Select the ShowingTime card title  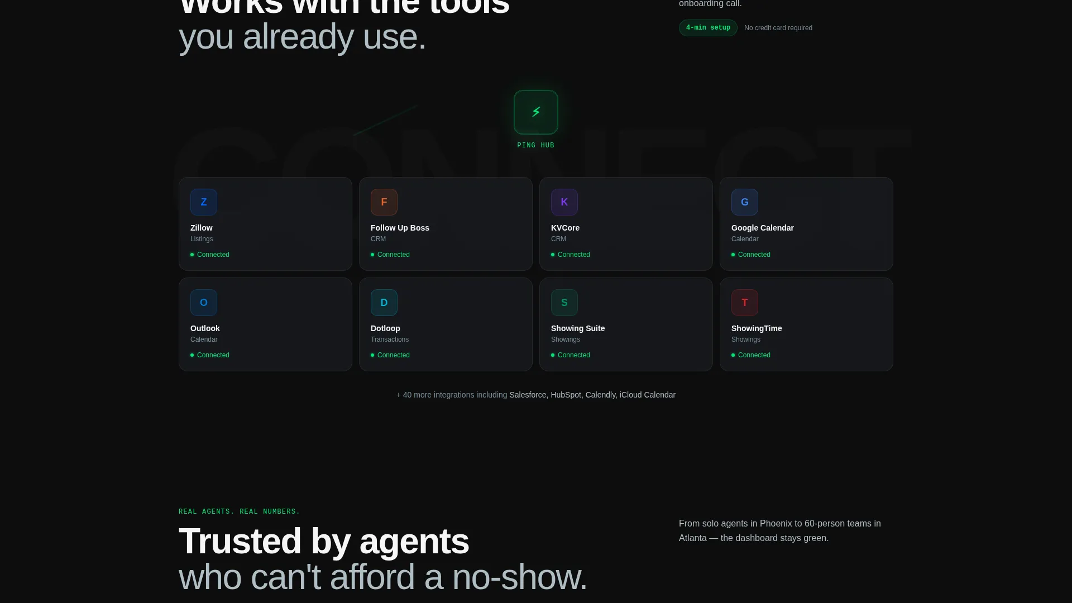point(757,328)
